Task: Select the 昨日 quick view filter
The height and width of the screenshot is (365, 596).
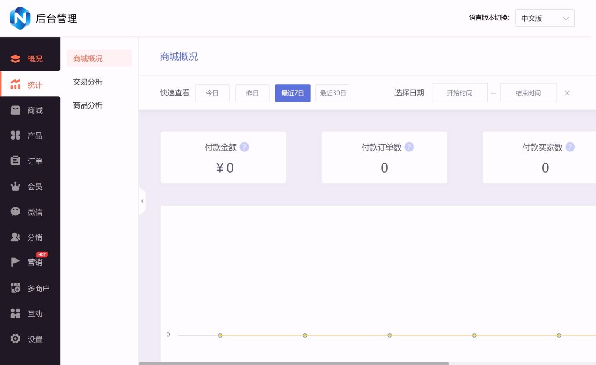Action: coord(252,93)
